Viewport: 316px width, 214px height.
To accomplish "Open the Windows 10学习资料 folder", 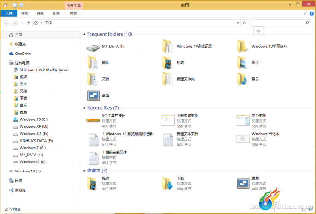I will click(x=262, y=46).
